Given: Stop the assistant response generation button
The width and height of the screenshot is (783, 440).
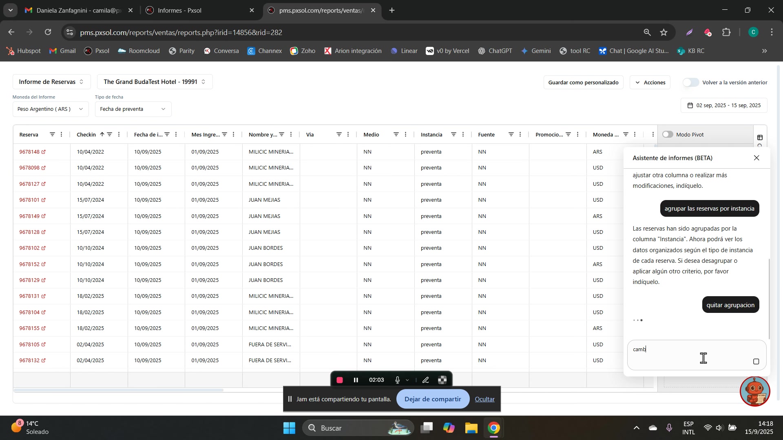Looking at the screenshot, I should click(x=756, y=362).
